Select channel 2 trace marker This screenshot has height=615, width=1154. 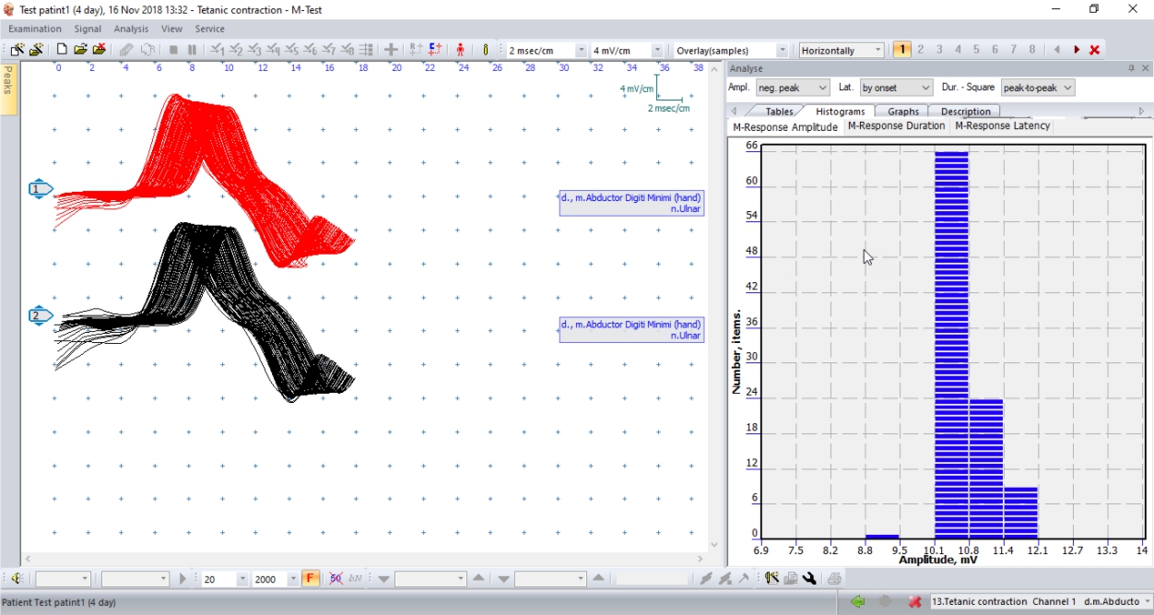[x=41, y=315]
